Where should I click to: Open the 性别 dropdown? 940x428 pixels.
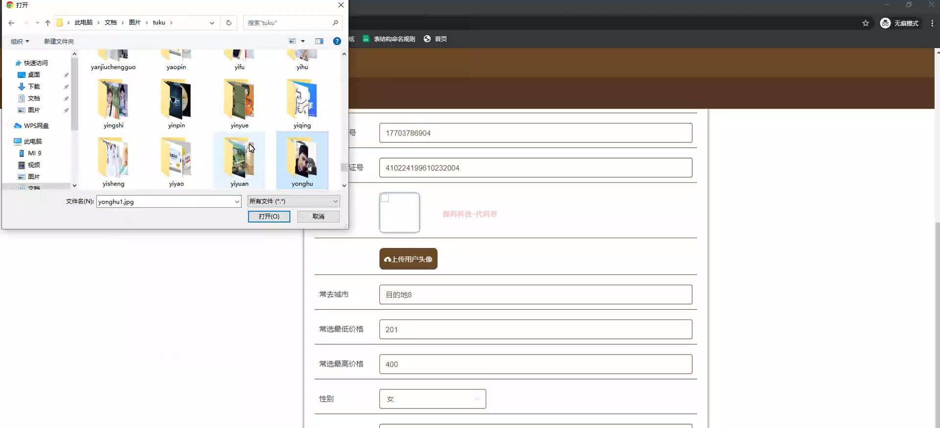point(433,399)
